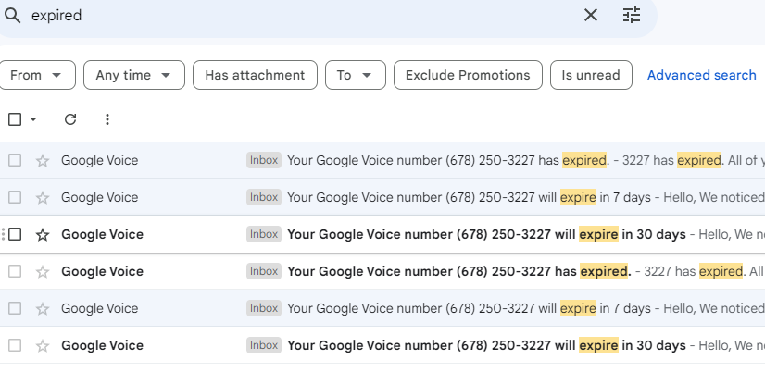This screenshot has height=372, width=765.
Task: Click into the search field containing 'expired'
Action: 278,16
